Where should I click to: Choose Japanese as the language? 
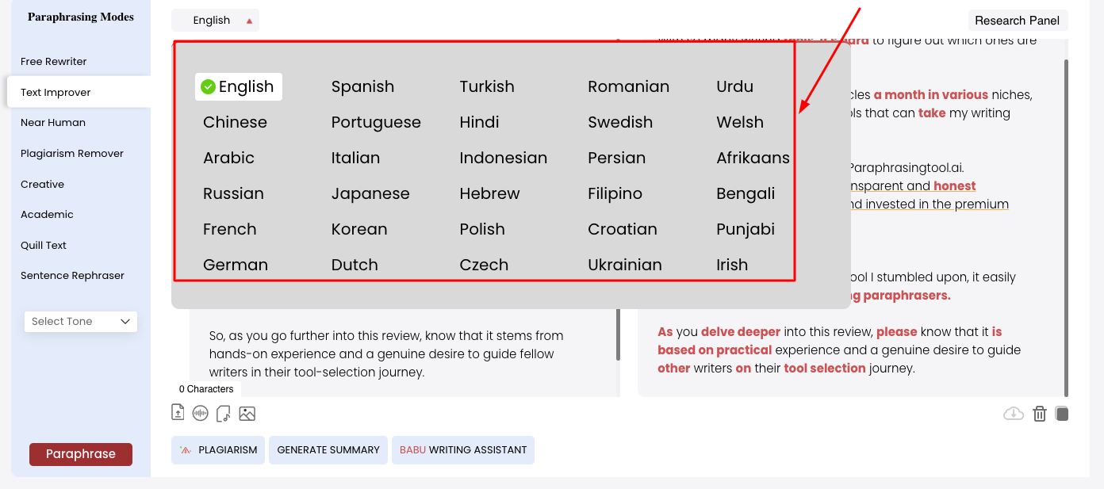tap(370, 193)
